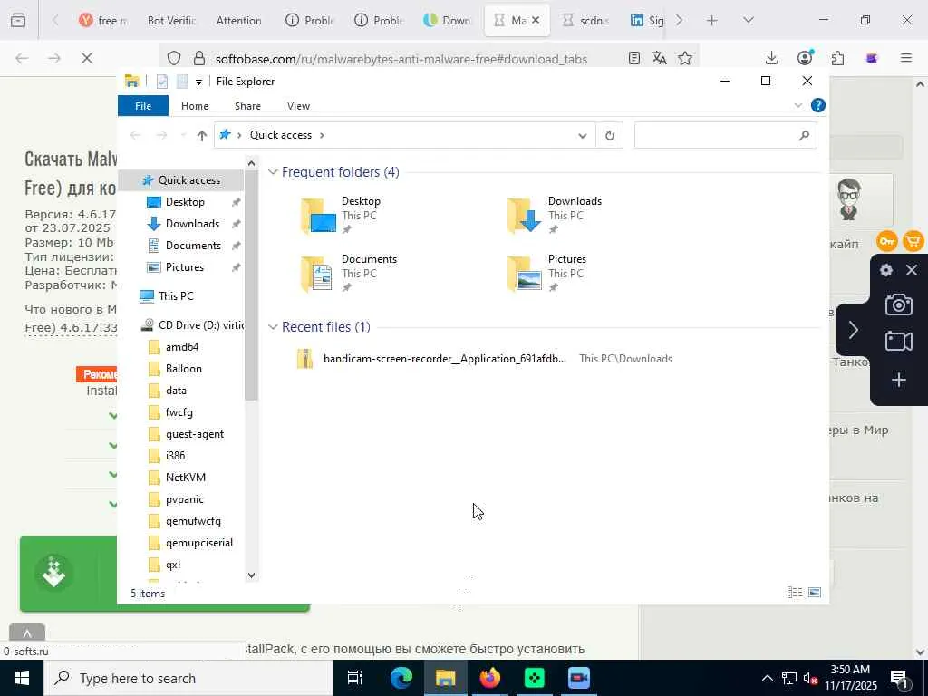Click the Up one level arrow
This screenshot has height=696, width=928.
click(202, 136)
